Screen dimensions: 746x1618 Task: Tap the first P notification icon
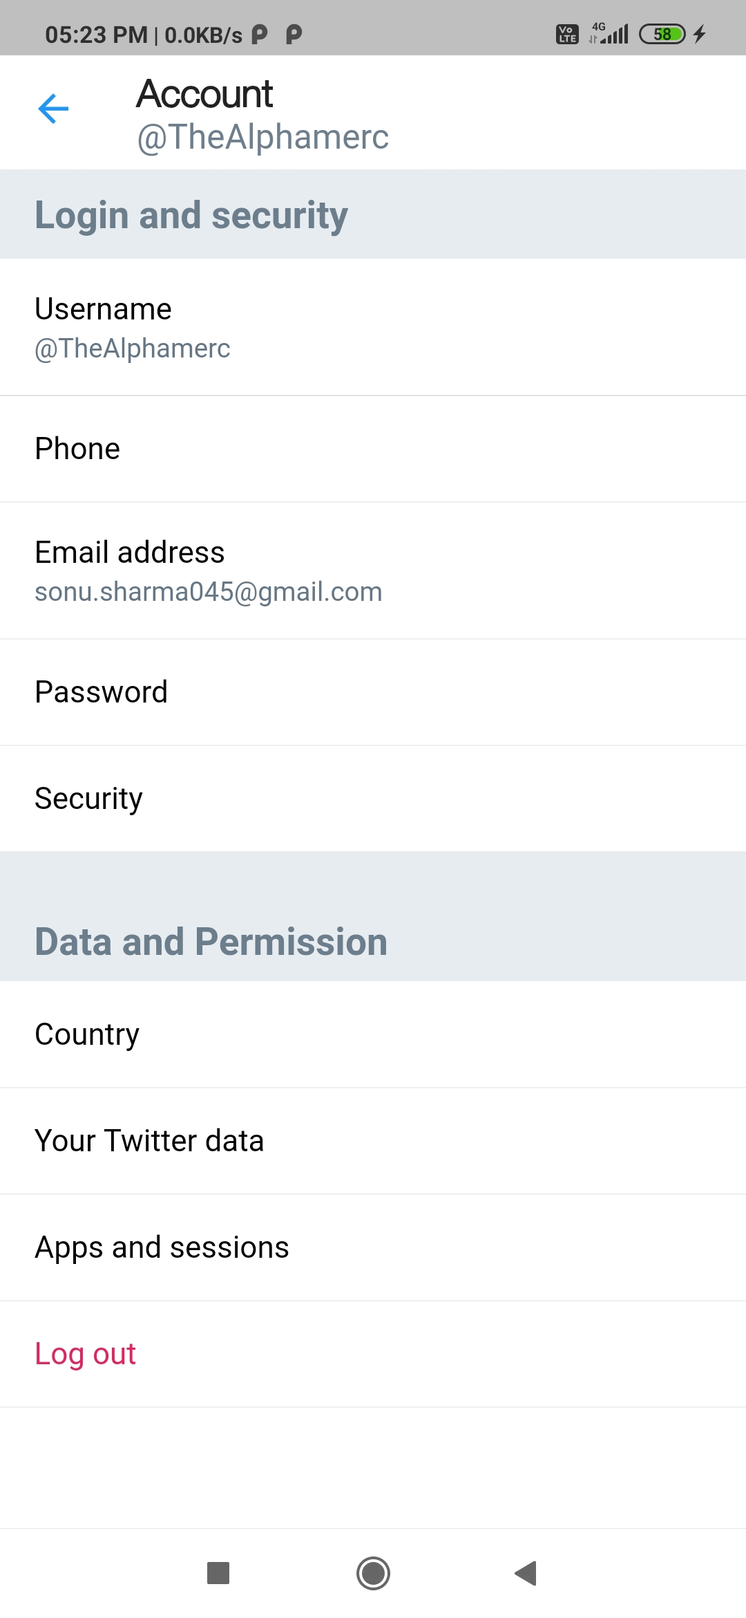260,34
